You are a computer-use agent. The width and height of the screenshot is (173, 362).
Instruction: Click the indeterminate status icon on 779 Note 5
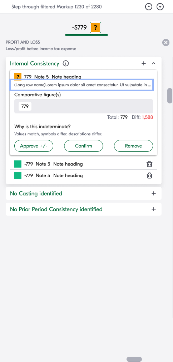click(18, 76)
